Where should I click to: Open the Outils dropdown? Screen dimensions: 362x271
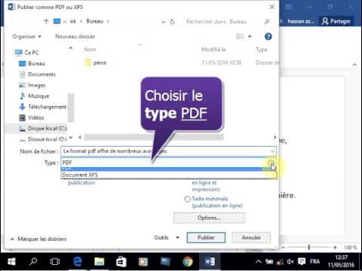click(x=167, y=237)
